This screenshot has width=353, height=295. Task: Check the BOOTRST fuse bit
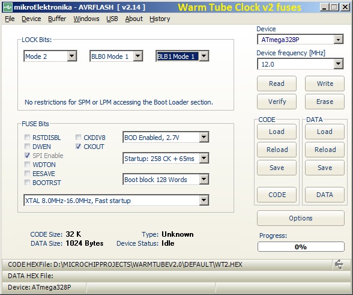tap(27, 182)
